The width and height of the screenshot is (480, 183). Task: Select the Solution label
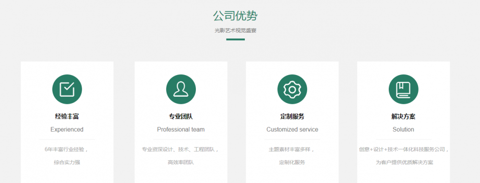click(404, 129)
